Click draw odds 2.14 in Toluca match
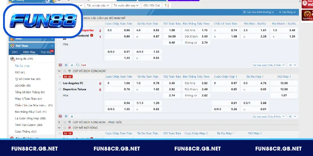 pos(172,95)
